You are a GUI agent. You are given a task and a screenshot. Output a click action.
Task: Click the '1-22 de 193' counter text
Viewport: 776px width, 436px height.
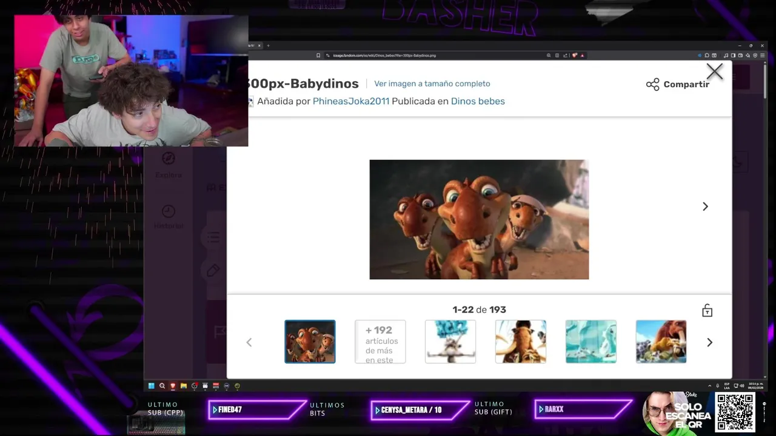479,309
